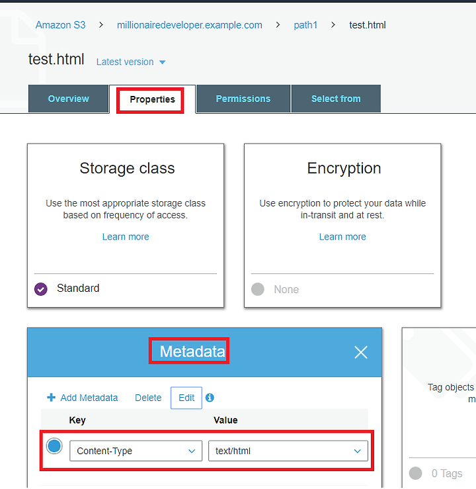Open the Content-Type key dropdown
Viewport: 476px width, 489px height.
(136, 451)
